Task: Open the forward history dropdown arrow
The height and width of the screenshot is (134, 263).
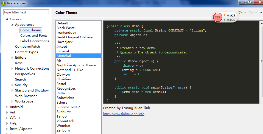Action: [256, 12]
